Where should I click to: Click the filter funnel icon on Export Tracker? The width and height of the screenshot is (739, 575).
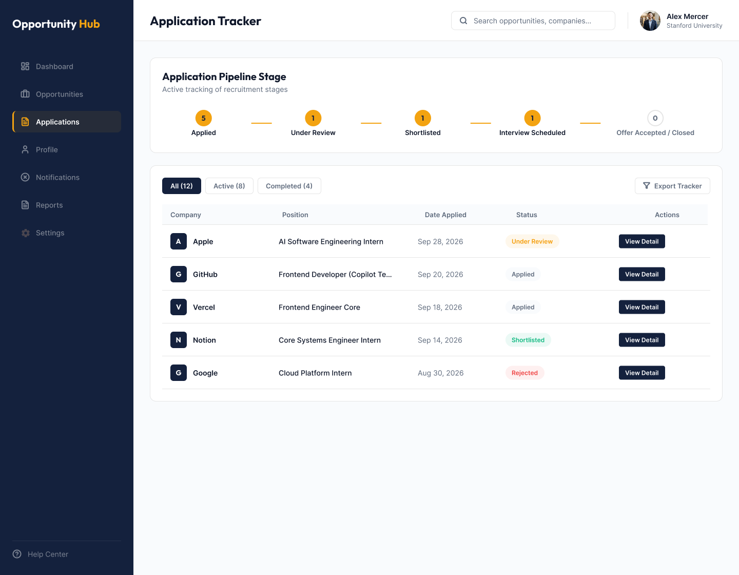[647, 186]
